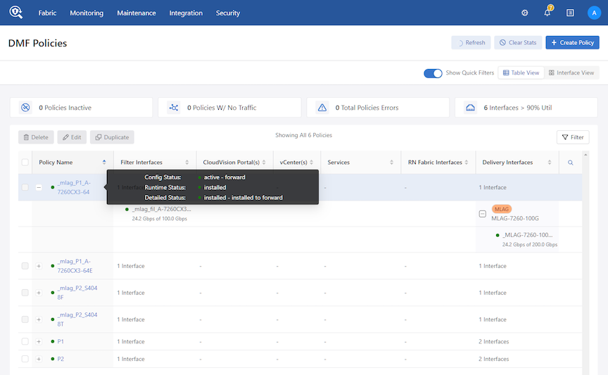This screenshot has width=608, height=375.
Task: Open user avatar A menu
Action: (594, 13)
